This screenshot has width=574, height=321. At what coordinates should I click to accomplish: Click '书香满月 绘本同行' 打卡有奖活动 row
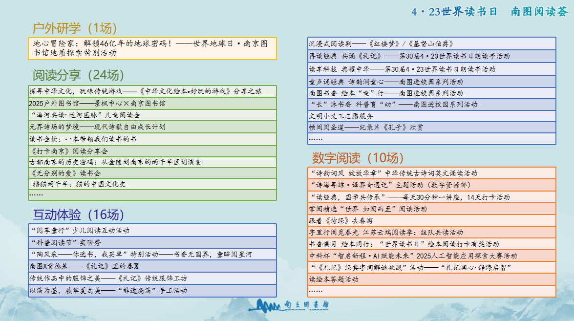432,244
